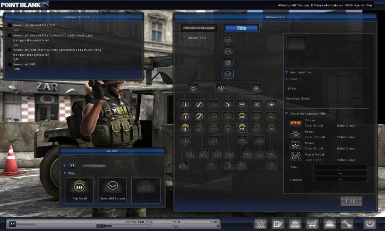
Task: Click the arrow beside Info detail title
Action: 286,72
